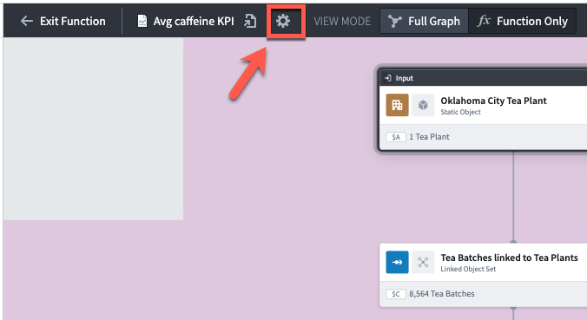Click the Static Object subtitle
Screen dimensions: 587x320
coord(460,112)
